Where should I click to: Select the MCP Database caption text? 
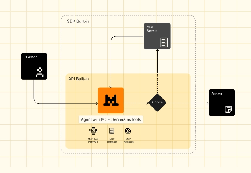coord(112,140)
